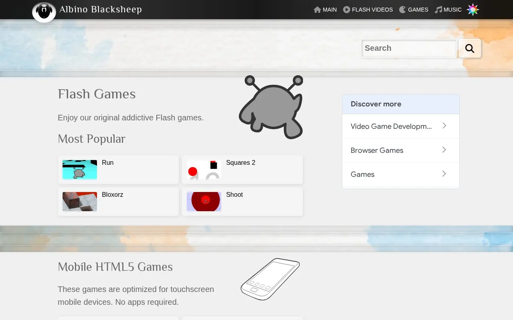Open the Bloxorz game link
Screen dimensions: 513x320
click(113, 194)
